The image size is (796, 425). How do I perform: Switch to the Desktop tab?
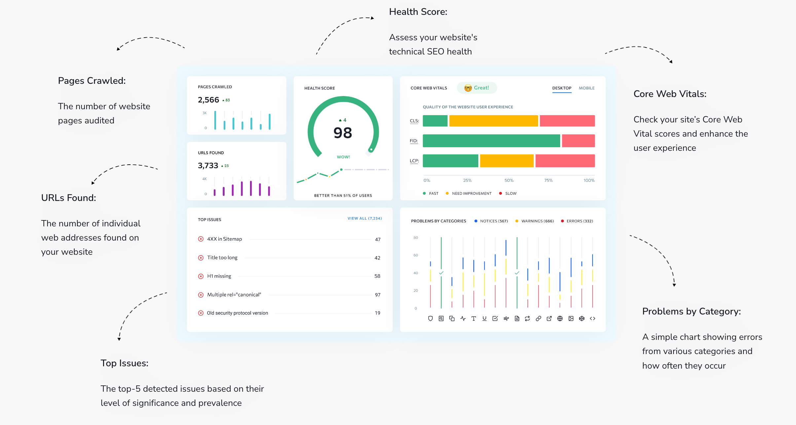(x=562, y=88)
